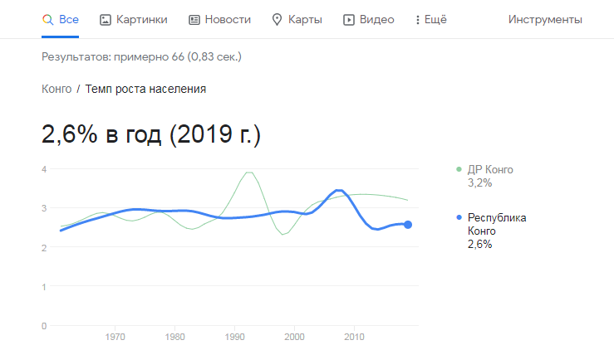Click the Конго breadcrumb link
Screen dimensions: 614x350
click(x=56, y=90)
